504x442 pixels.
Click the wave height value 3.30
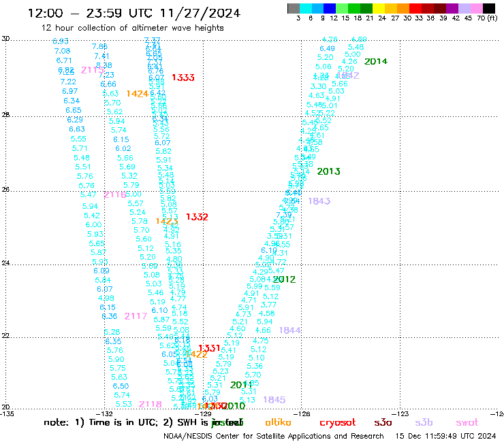pos(318,86)
